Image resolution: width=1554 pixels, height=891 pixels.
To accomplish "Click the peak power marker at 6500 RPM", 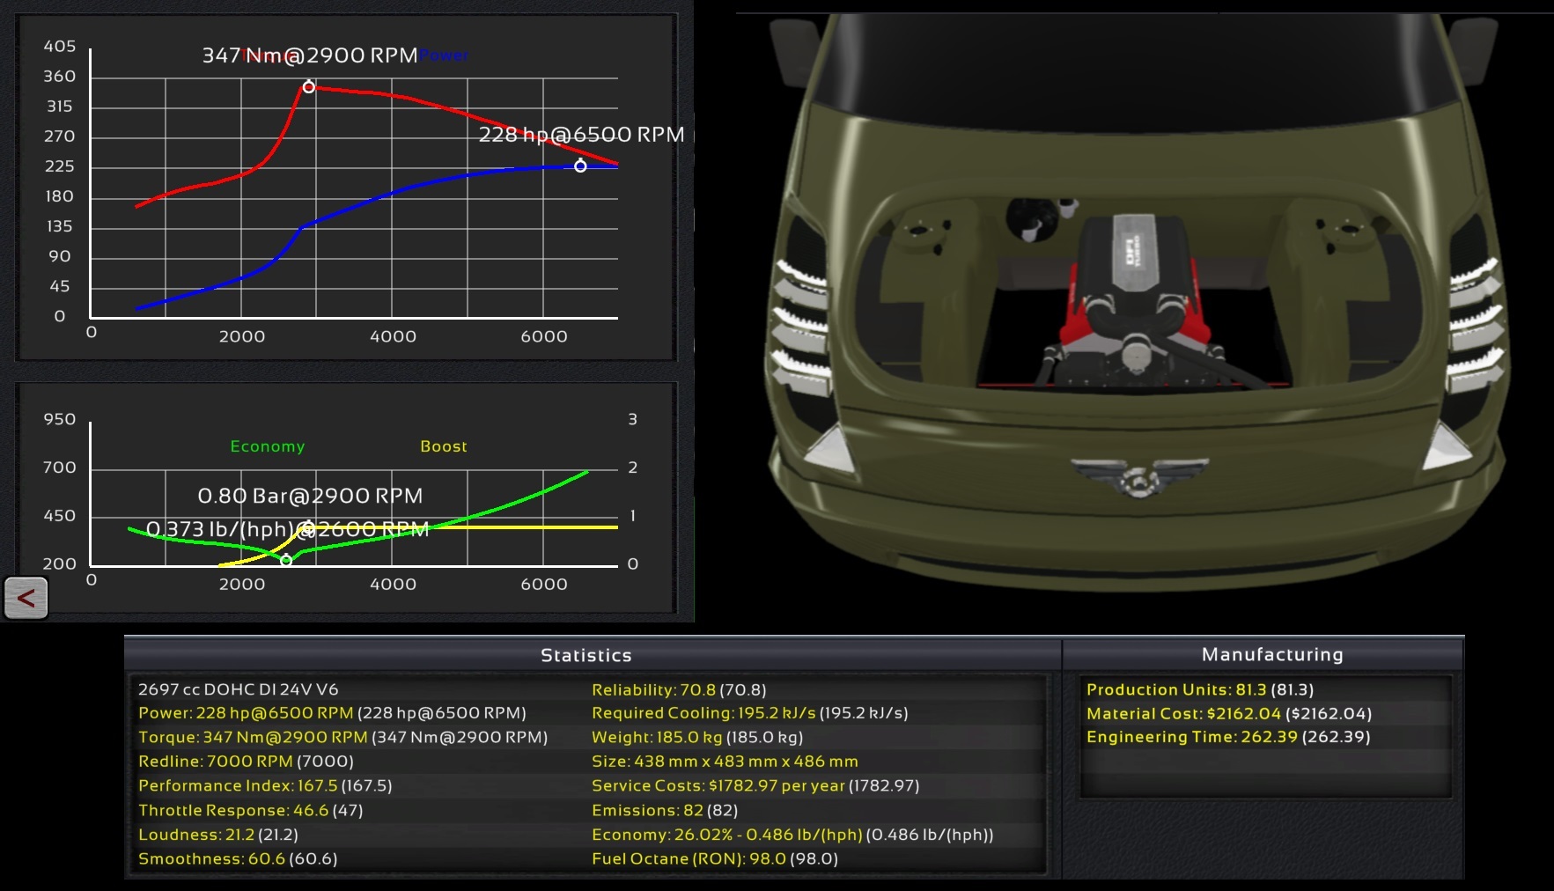I will [x=580, y=166].
